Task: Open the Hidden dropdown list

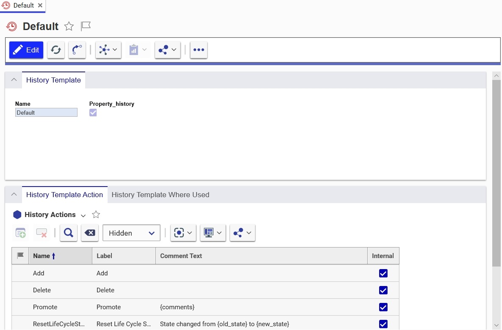Action: click(131, 233)
